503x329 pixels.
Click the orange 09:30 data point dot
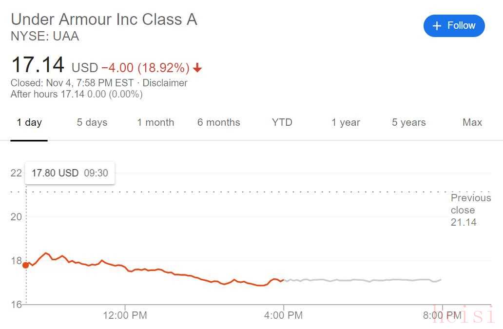point(26,265)
